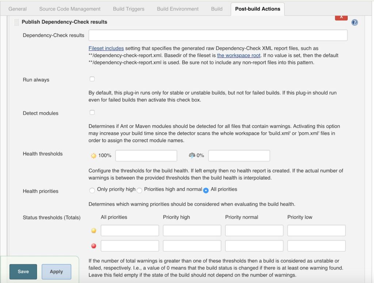Click the yellow unstable status ball icon
The width and height of the screenshot is (374, 283).
[93, 231]
